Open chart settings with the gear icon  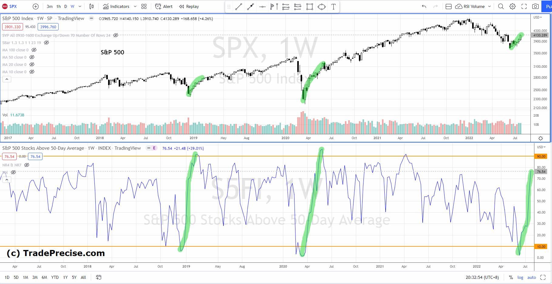click(512, 6)
